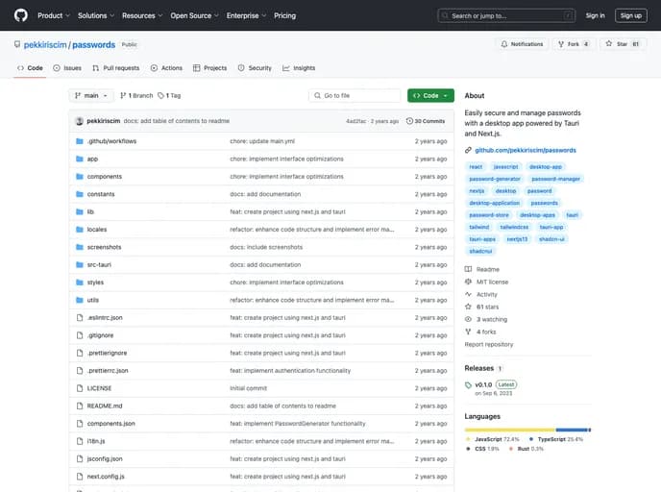
Task: Click the screenshots folder icon
Action: pos(79,247)
